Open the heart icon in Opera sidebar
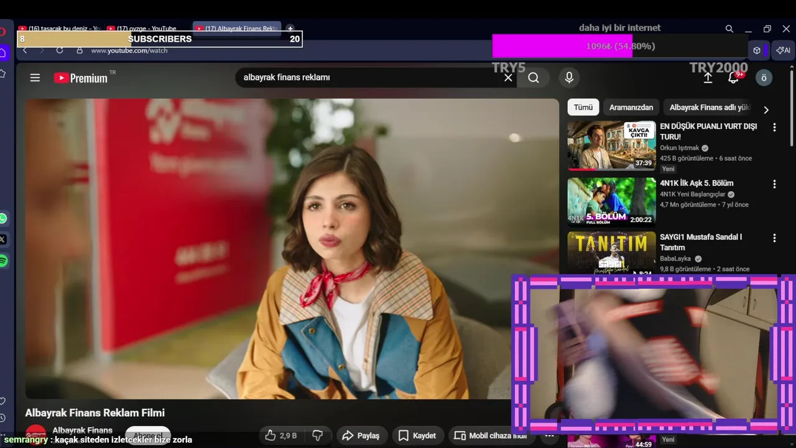 click(x=3, y=401)
